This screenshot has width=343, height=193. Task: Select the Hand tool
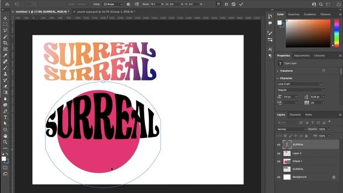pos(5,136)
